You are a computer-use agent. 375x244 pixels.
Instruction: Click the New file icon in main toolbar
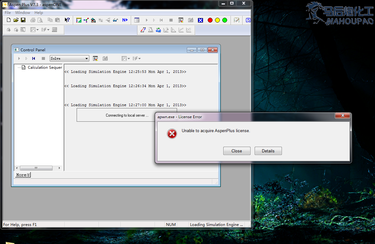(9, 20)
